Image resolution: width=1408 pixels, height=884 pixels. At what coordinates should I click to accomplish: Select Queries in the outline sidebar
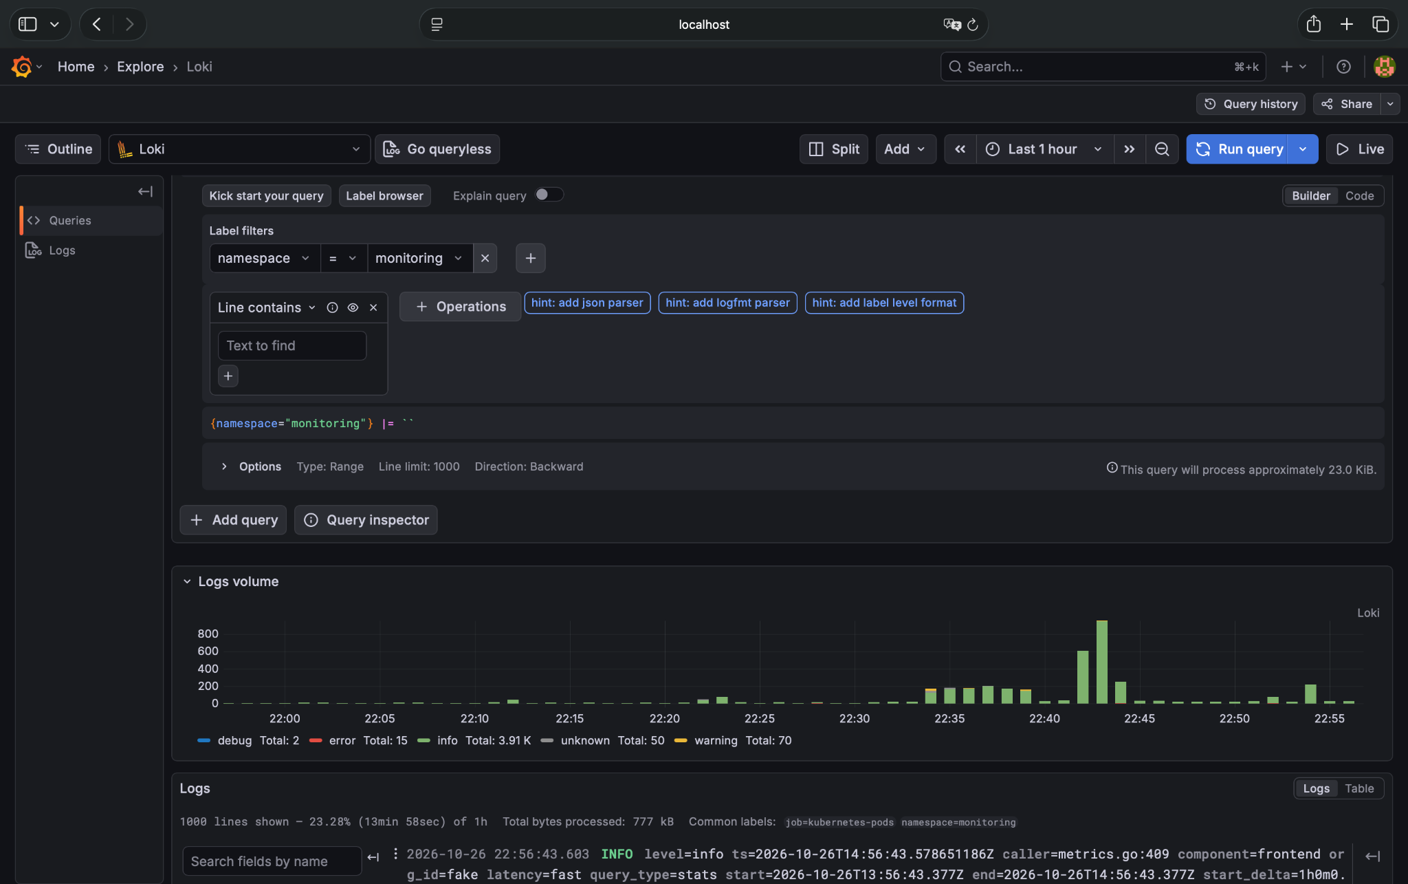(x=91, y=220)
